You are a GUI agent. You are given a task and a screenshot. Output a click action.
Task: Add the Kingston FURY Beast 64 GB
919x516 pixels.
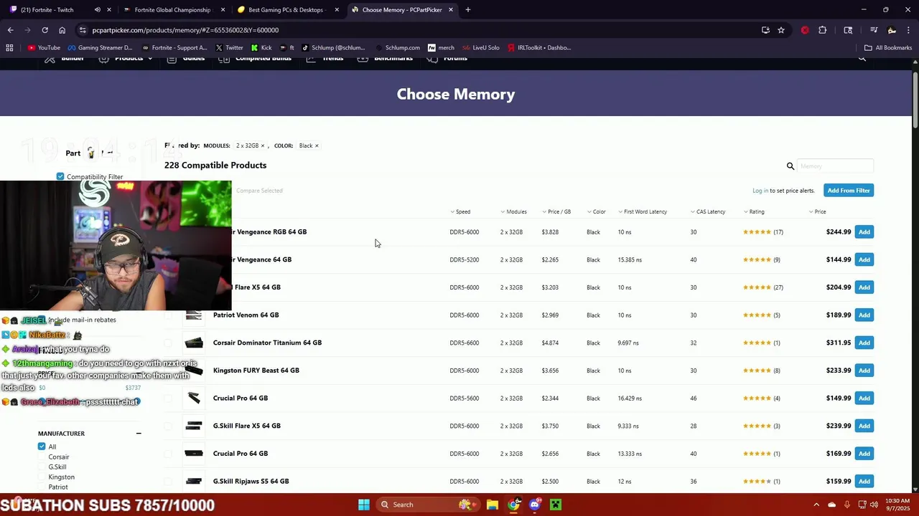tap(864, 371)
